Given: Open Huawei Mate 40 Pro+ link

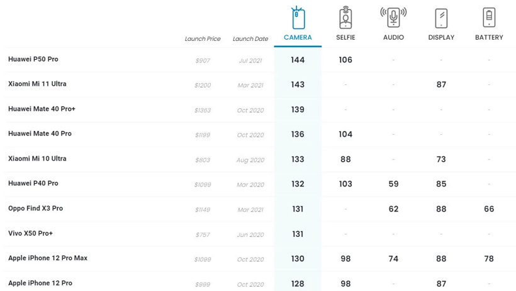Looking at the screenshot, I should (x=42, y=109).
